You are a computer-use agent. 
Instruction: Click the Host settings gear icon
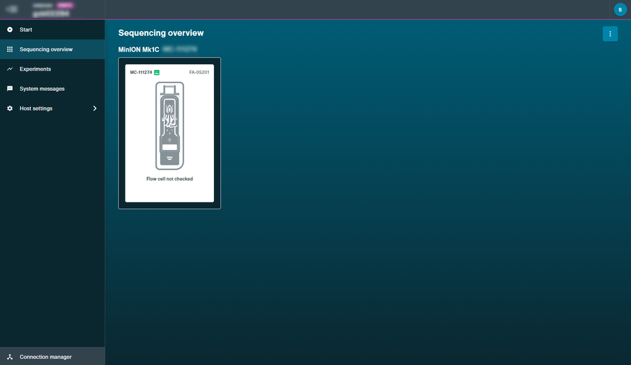9,108
